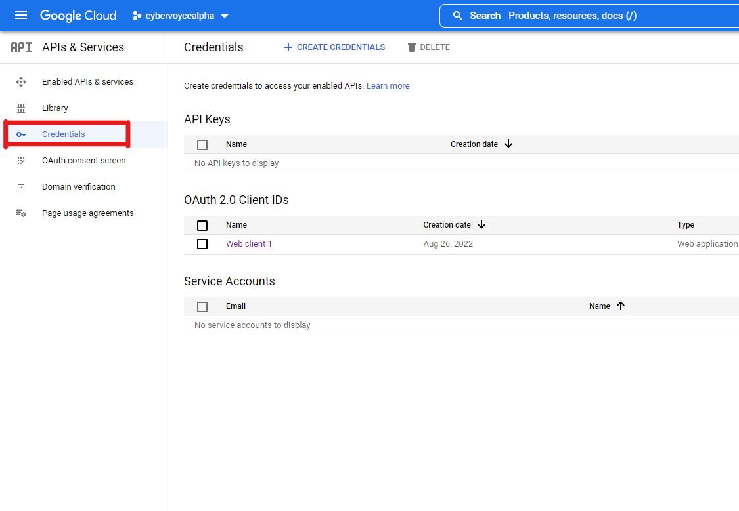Image resolution: width=739 pixels, height=511 pixels.
Task: Check the checkbox next to Web client 1
Action: coord(202,243)
